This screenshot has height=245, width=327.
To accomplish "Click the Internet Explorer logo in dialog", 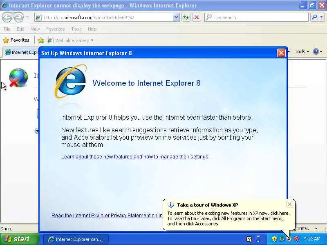I will pos(70,82).
